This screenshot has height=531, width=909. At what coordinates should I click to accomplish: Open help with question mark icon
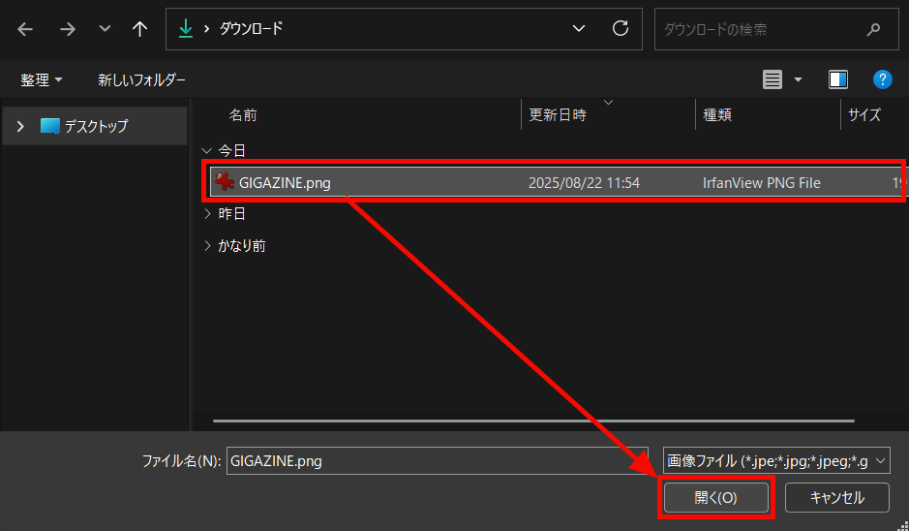click(882, 79)
